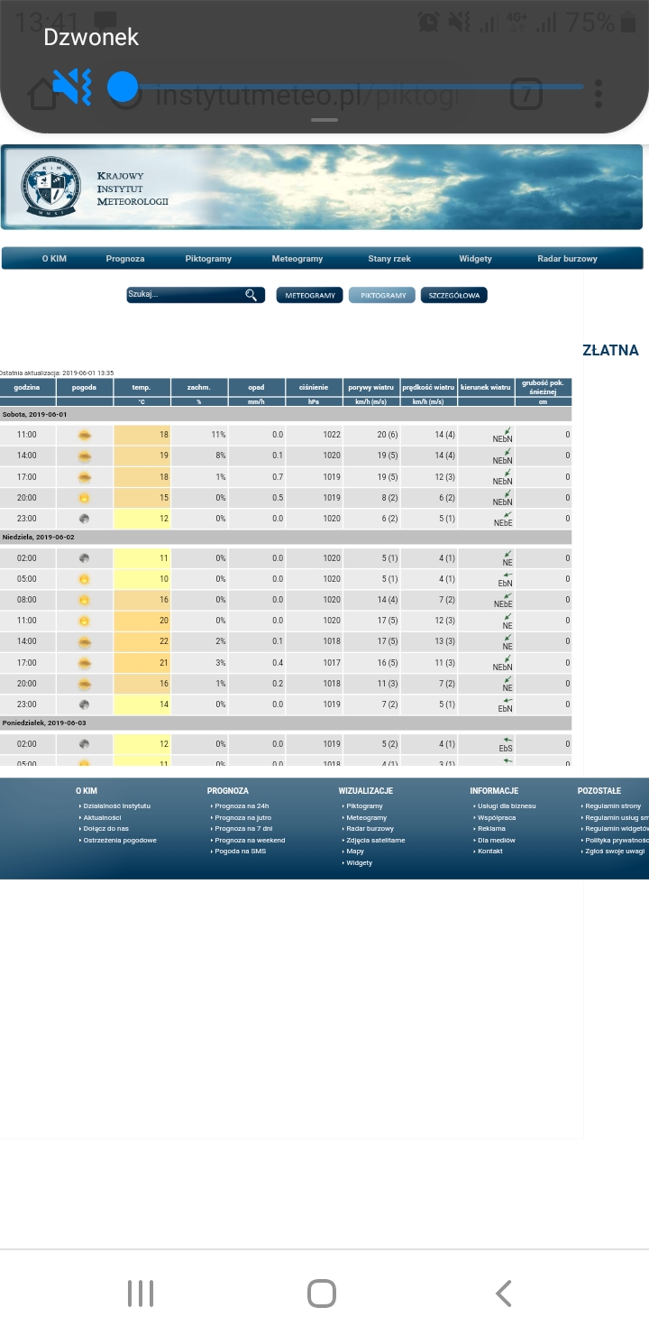
Task: Click the moon icon for Monday 02:00
Action: [x=85, y=744]
